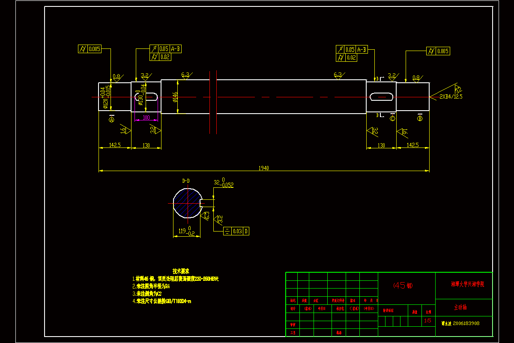The image size is (514, 343).
Task: Click note 4 referencing GB/T1804-m
Action: (162, 301)
